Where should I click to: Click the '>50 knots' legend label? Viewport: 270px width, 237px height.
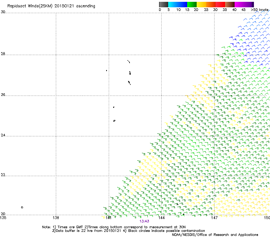(259, 10)
